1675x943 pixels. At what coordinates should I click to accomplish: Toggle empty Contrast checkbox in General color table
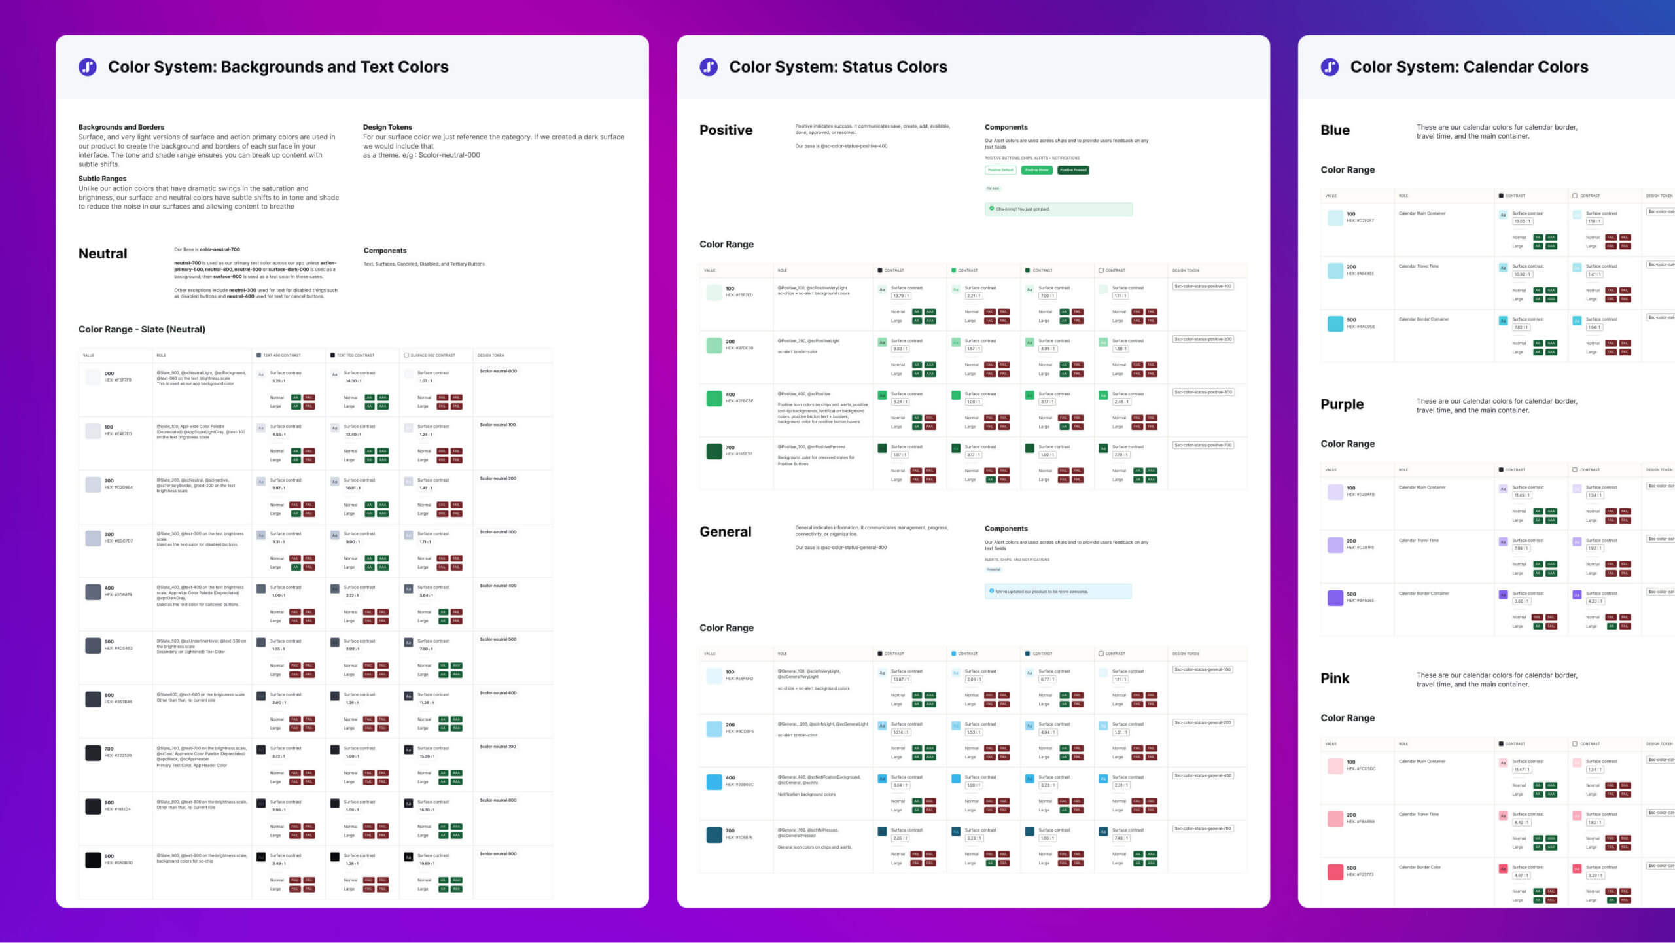1101,654
